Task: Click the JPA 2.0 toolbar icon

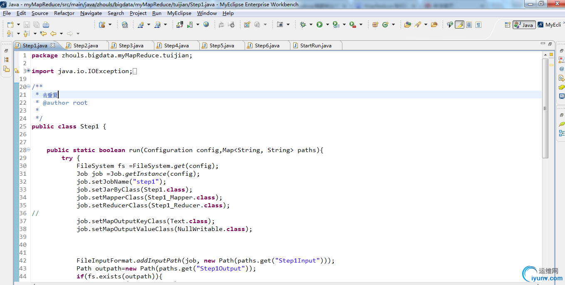Action: point(125,25)
